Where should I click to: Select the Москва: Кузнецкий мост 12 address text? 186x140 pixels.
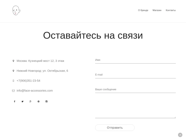[40, 61]
